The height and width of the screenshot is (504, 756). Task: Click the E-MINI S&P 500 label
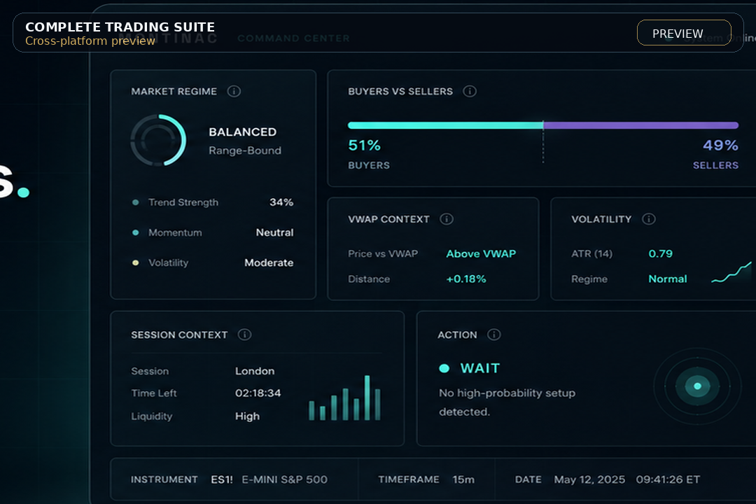coord(284,479)
